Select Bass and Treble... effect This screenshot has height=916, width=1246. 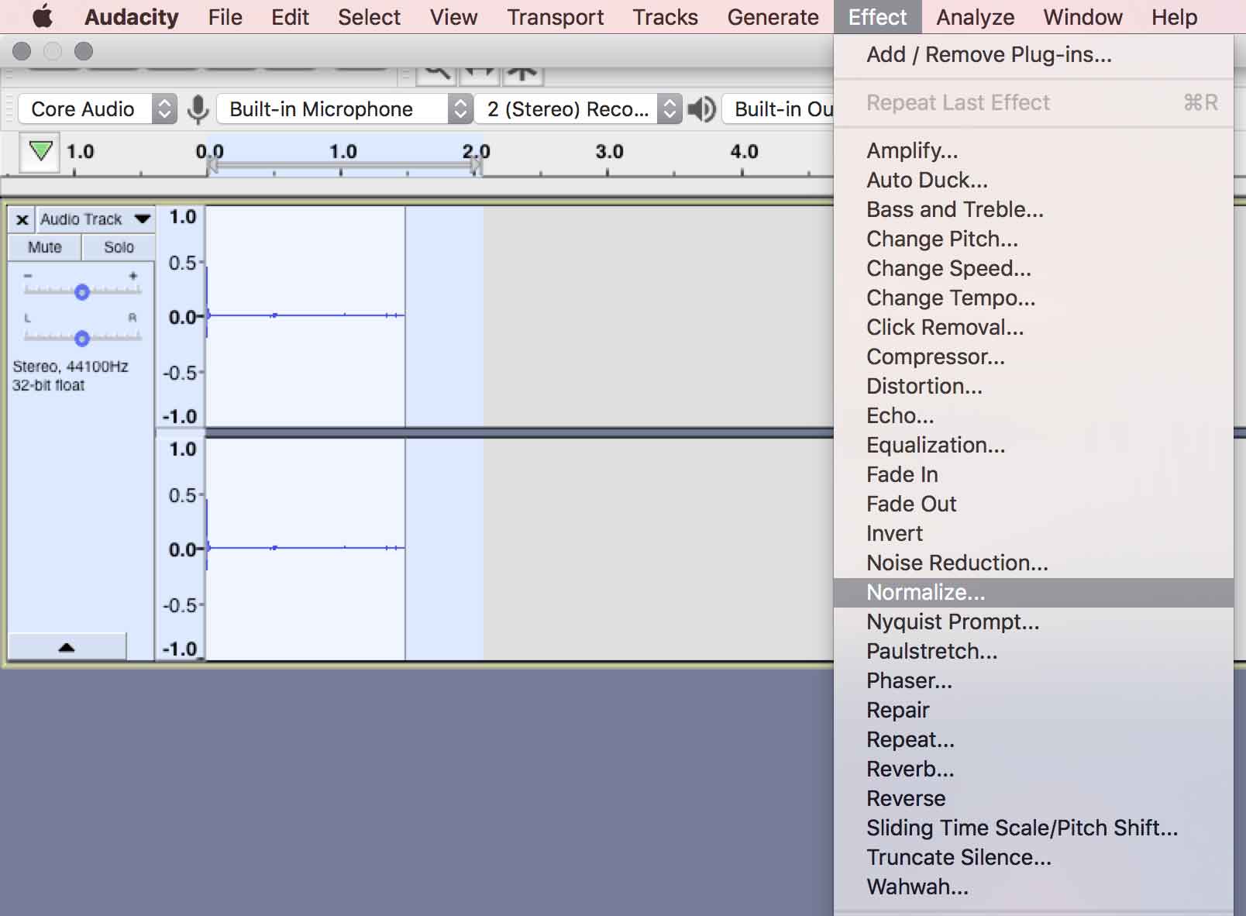(1033, 209)
